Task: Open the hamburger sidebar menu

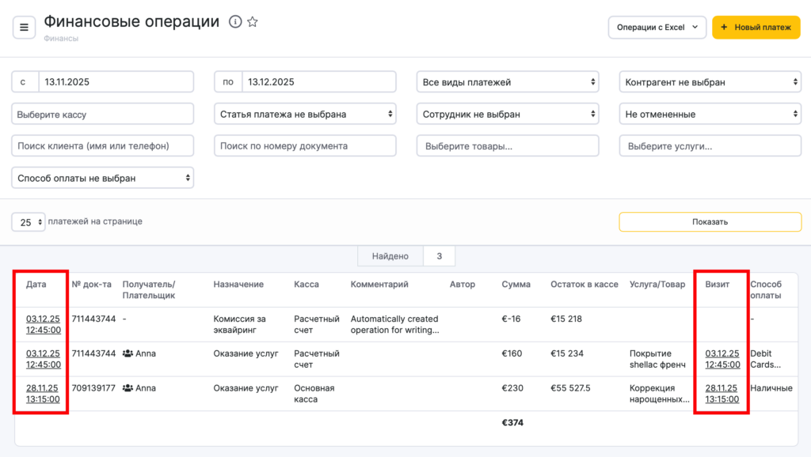Action: pos(24,27)
